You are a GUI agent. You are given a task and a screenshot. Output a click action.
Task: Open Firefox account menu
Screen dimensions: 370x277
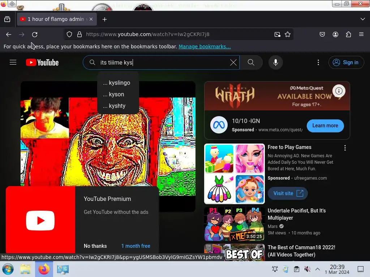335,34
